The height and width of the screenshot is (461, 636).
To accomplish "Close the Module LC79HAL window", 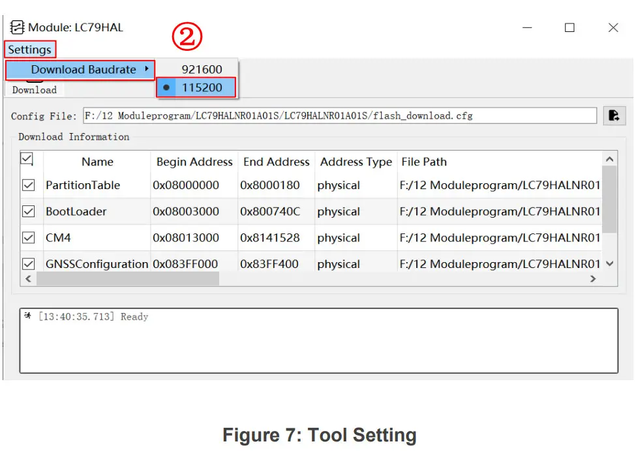I will click(613, 27).
